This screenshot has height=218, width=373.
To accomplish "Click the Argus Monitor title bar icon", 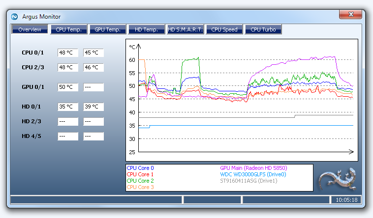I will pyautogui.click(x=15, y=16).
